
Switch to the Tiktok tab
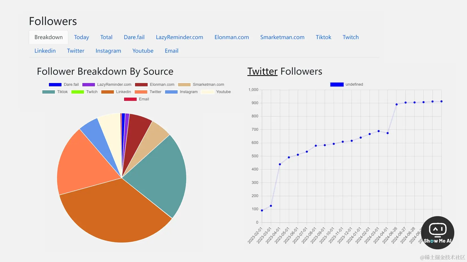coord(323,37)
